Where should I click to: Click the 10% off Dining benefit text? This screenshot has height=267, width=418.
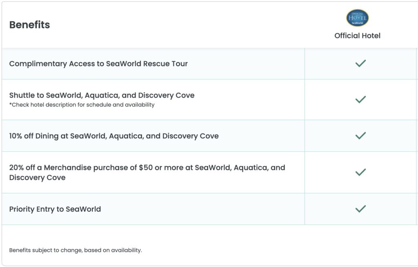114,136
